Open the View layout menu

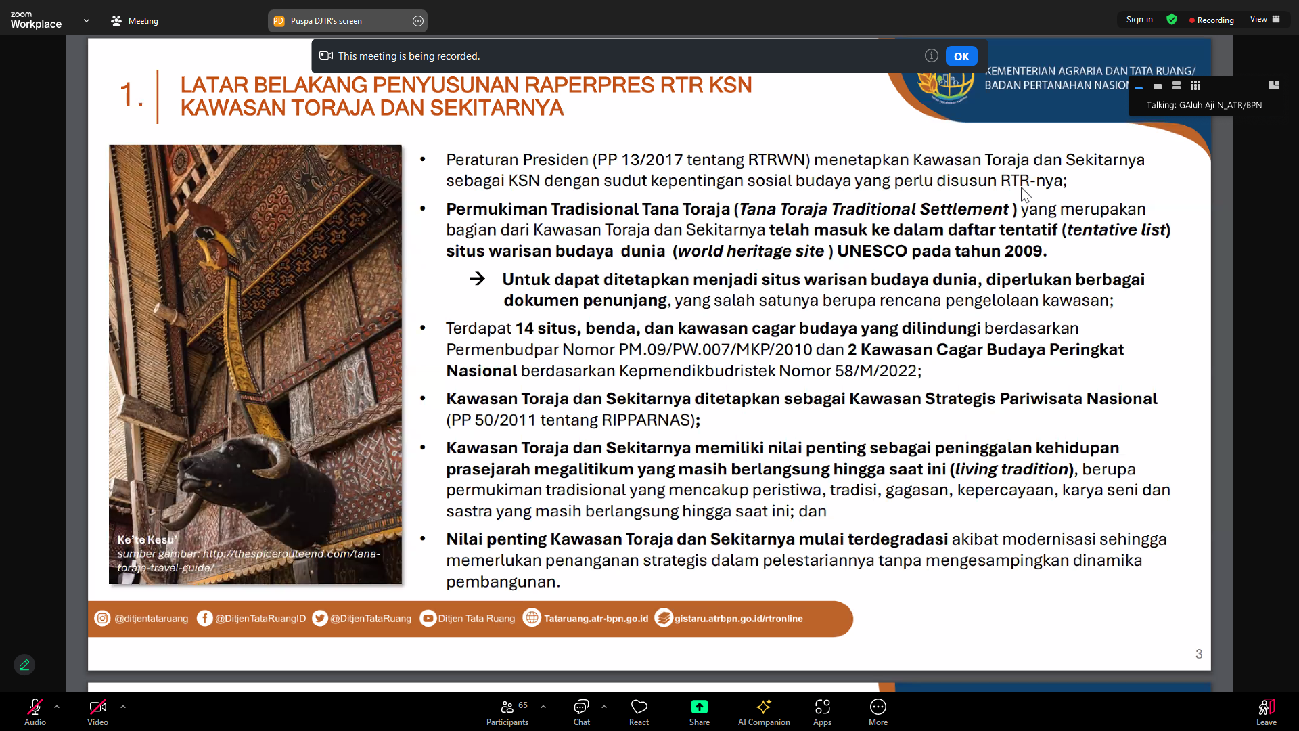(x=1264, y=19)
